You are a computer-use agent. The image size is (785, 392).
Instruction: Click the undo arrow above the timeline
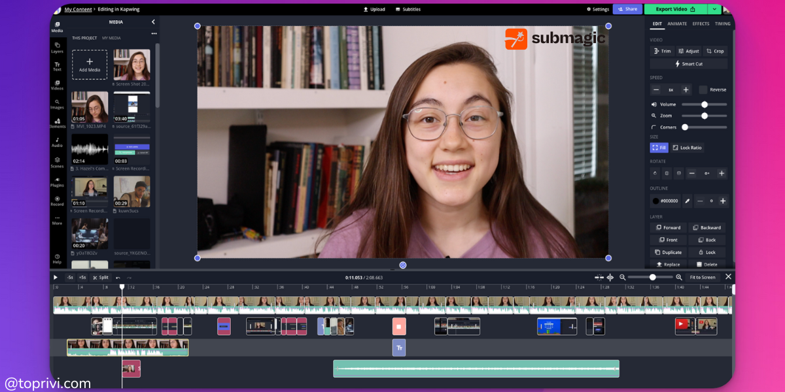(118, 278)
